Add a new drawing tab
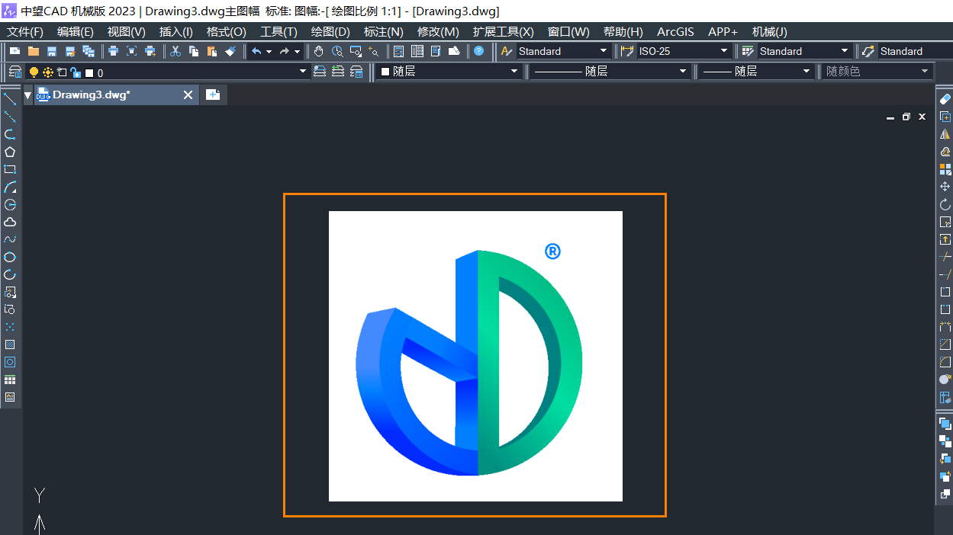The image size is (953, 535). (x=213, y=95)
